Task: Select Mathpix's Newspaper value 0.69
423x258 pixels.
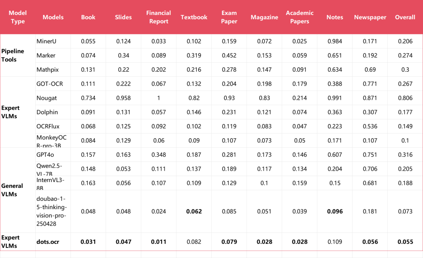Action: (370, 70)
